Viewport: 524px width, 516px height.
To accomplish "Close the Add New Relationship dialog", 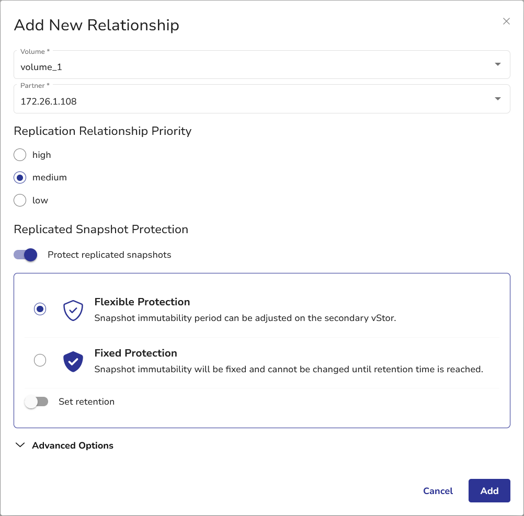I will click(x=506, y=21).
